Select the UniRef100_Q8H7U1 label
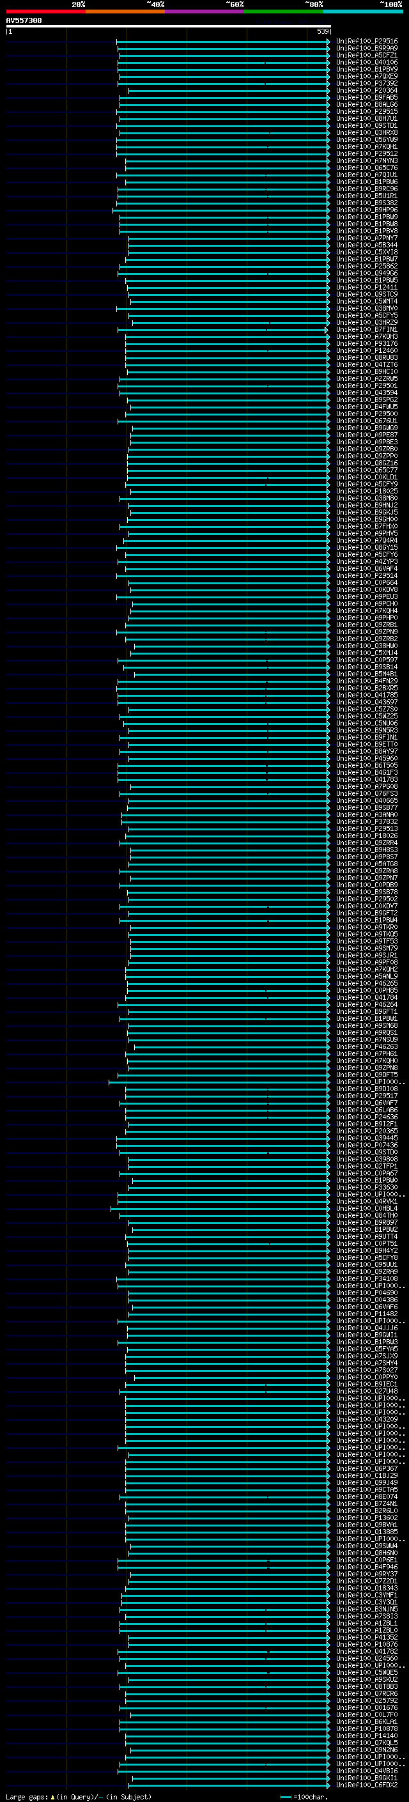Viewport: 409px width, 1802px height. tap(366, 118)
